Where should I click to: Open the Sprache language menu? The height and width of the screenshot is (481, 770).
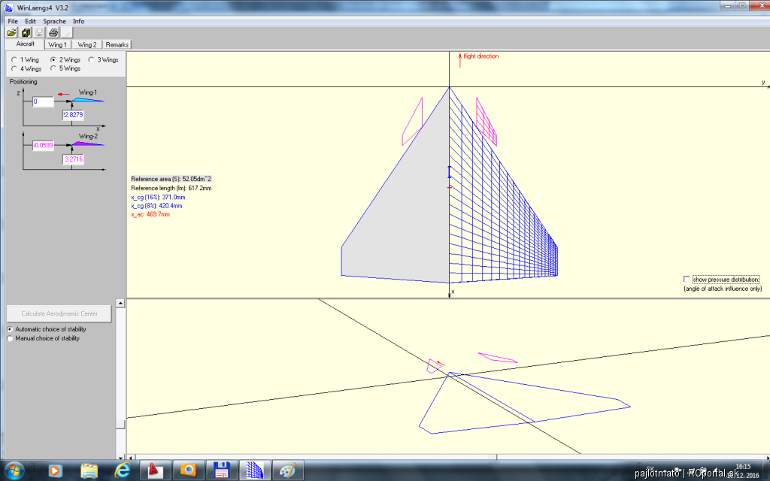coord(54,21)
